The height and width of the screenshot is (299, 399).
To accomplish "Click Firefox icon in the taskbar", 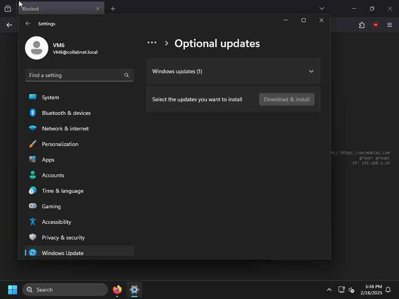I will tap(117, 290).
